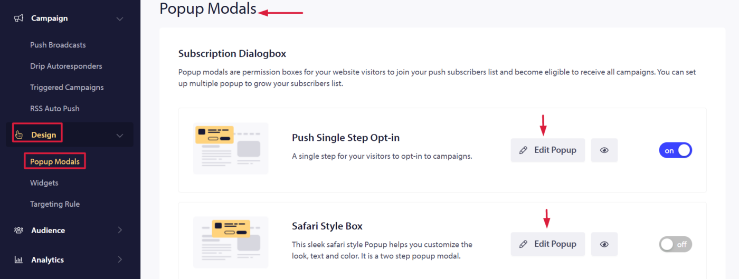
Task: Collapse the Campaign section chevron
Action: (120, 19)
